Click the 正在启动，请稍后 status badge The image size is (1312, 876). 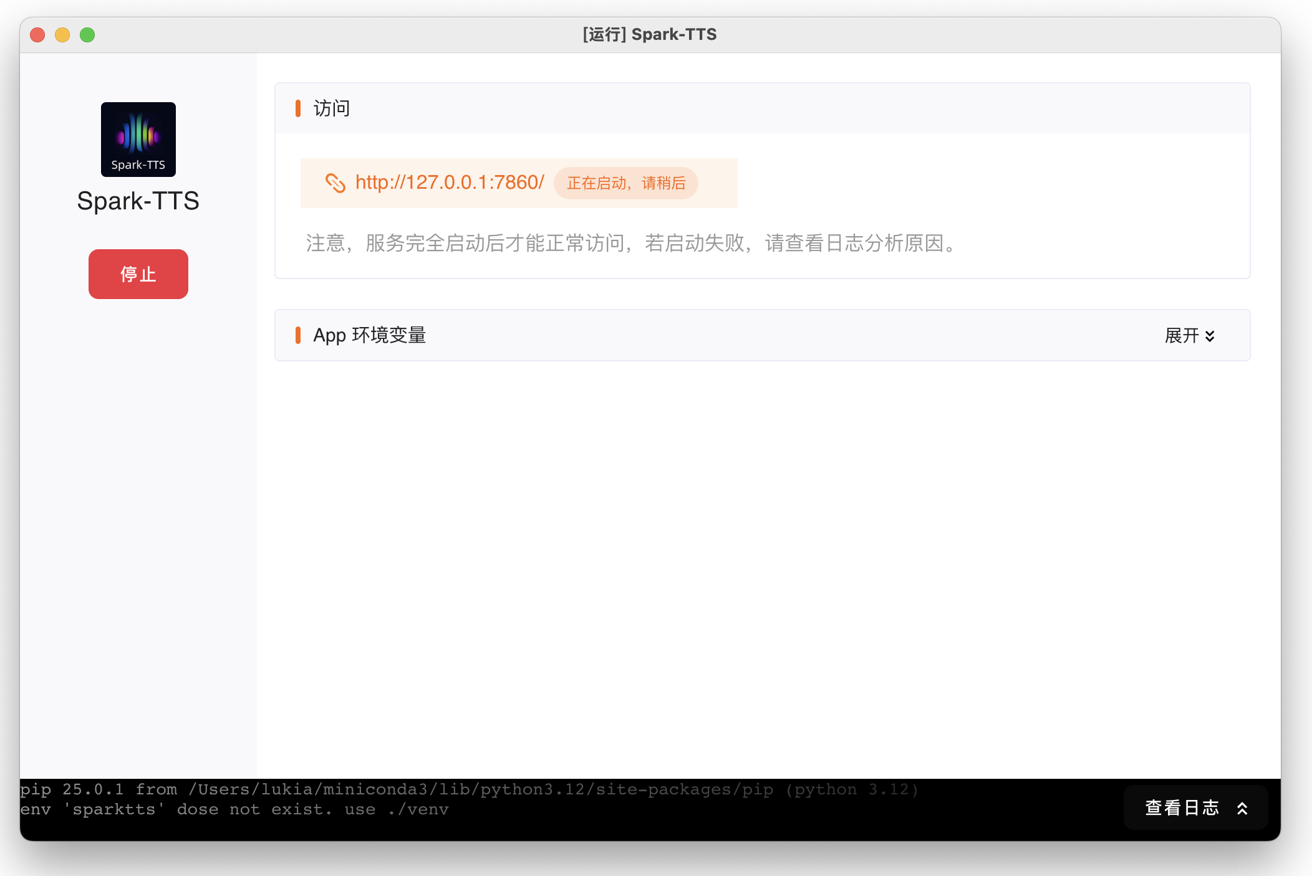click(626, 183)
